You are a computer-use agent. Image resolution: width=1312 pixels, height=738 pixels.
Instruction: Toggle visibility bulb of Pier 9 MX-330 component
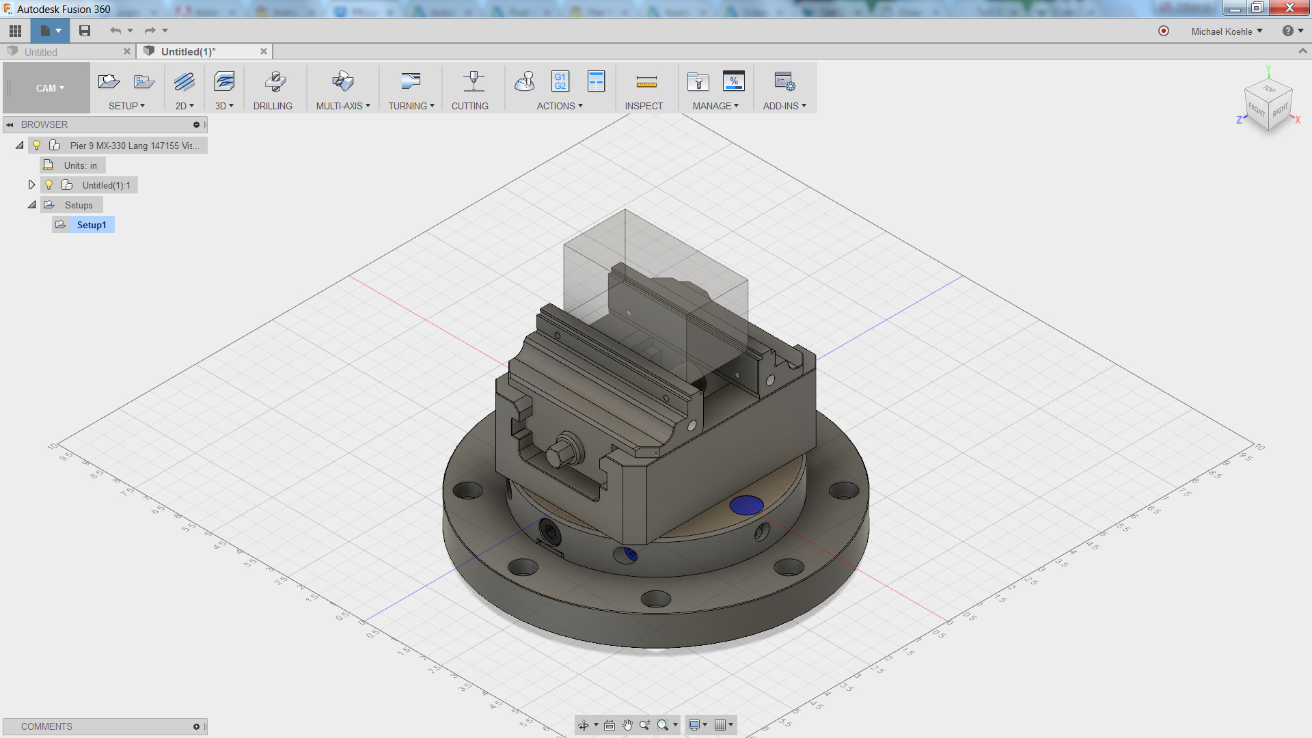point(37,146)
